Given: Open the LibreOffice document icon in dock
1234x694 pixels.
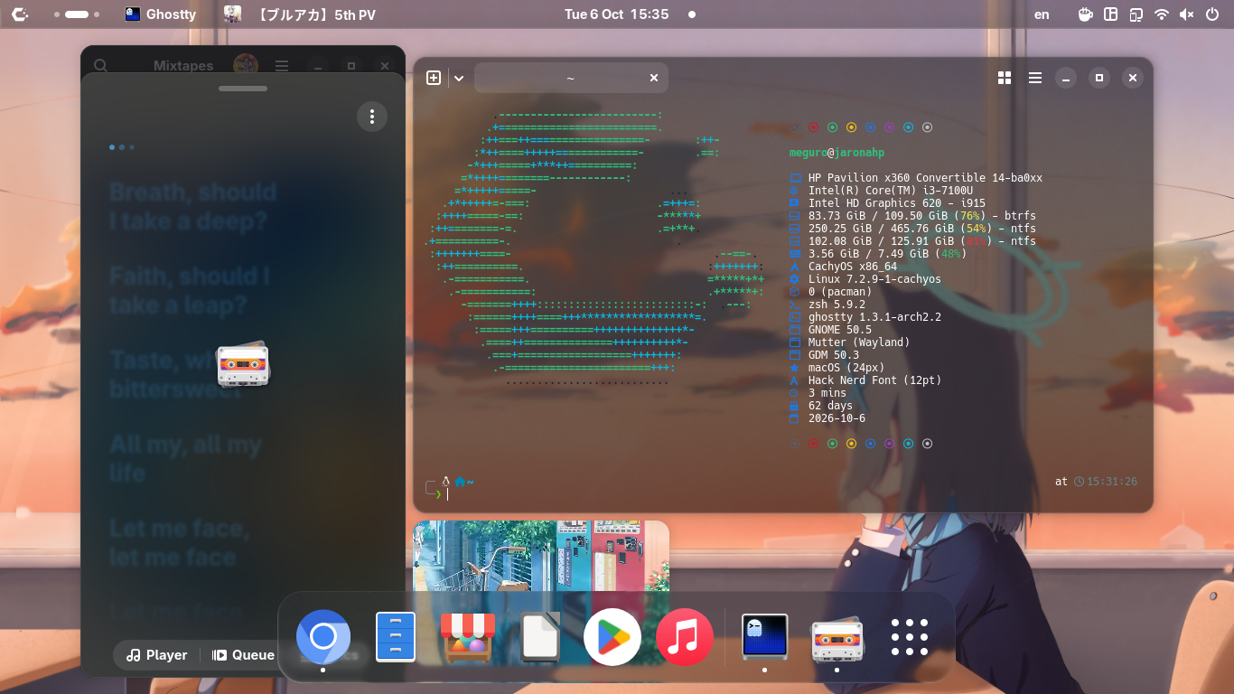Looking at the screenshot, I should point(540,637).
